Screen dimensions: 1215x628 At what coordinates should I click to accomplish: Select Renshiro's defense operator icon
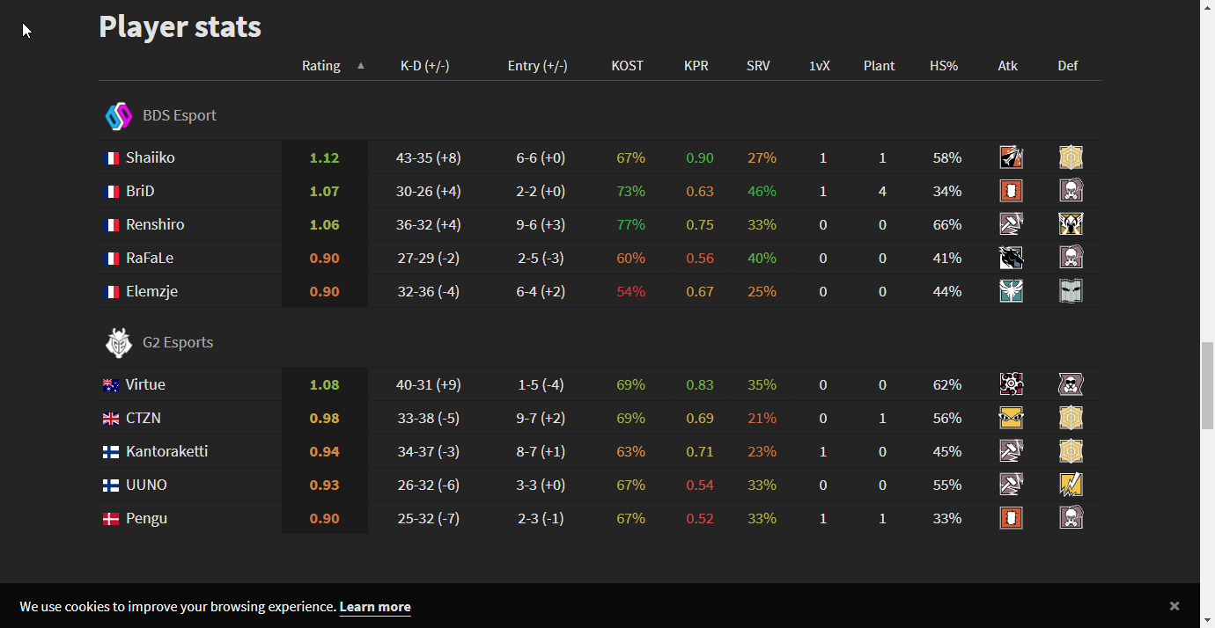pyautogui.click(x=1071, y=224)
